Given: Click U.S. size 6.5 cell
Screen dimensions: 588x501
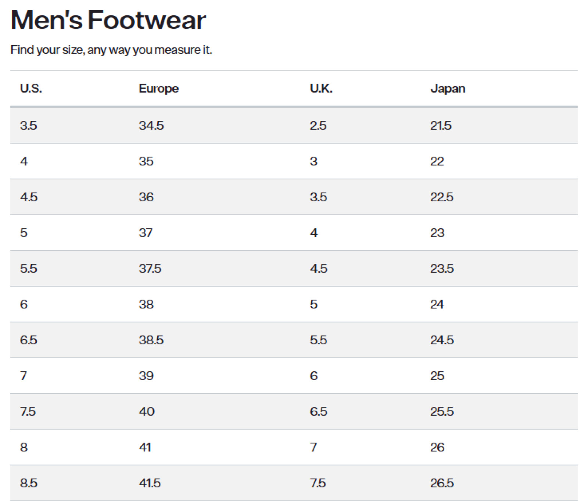Looking at the screenshot, I should 28,340.
